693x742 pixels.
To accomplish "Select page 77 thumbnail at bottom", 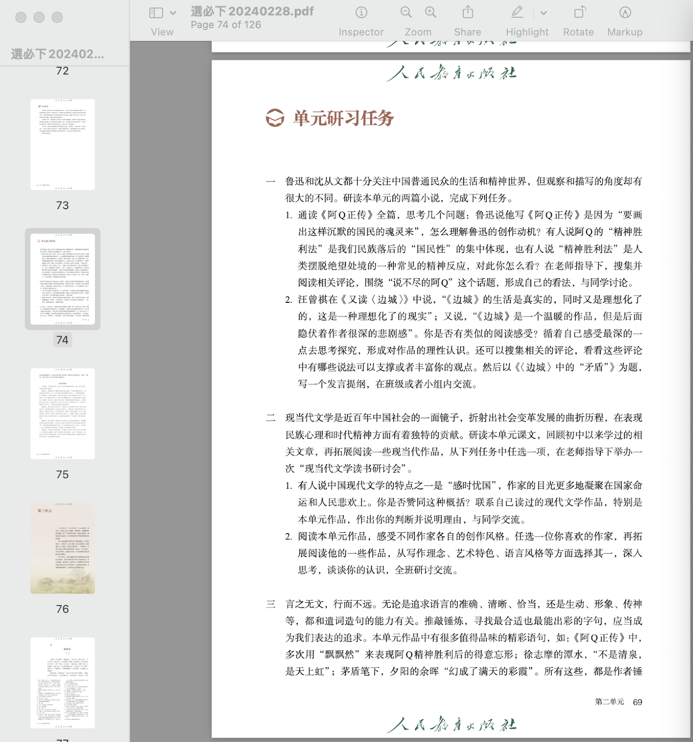I will click(x=63, y=682).
